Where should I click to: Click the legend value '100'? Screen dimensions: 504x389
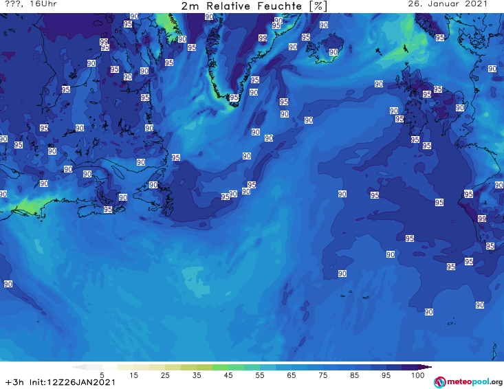[418, 375]
